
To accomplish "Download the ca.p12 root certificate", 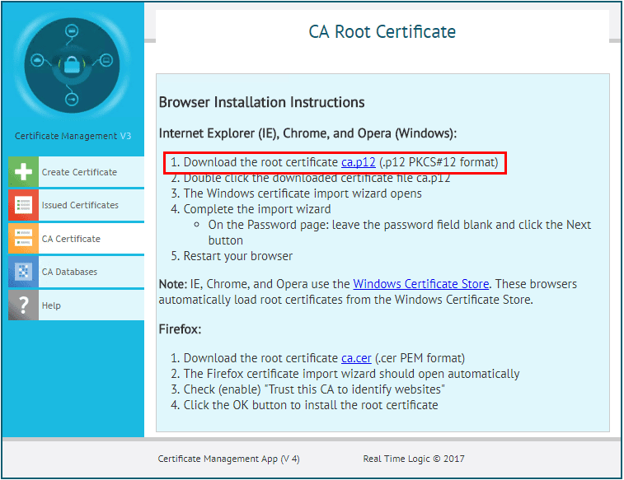I will coord(359,162).
